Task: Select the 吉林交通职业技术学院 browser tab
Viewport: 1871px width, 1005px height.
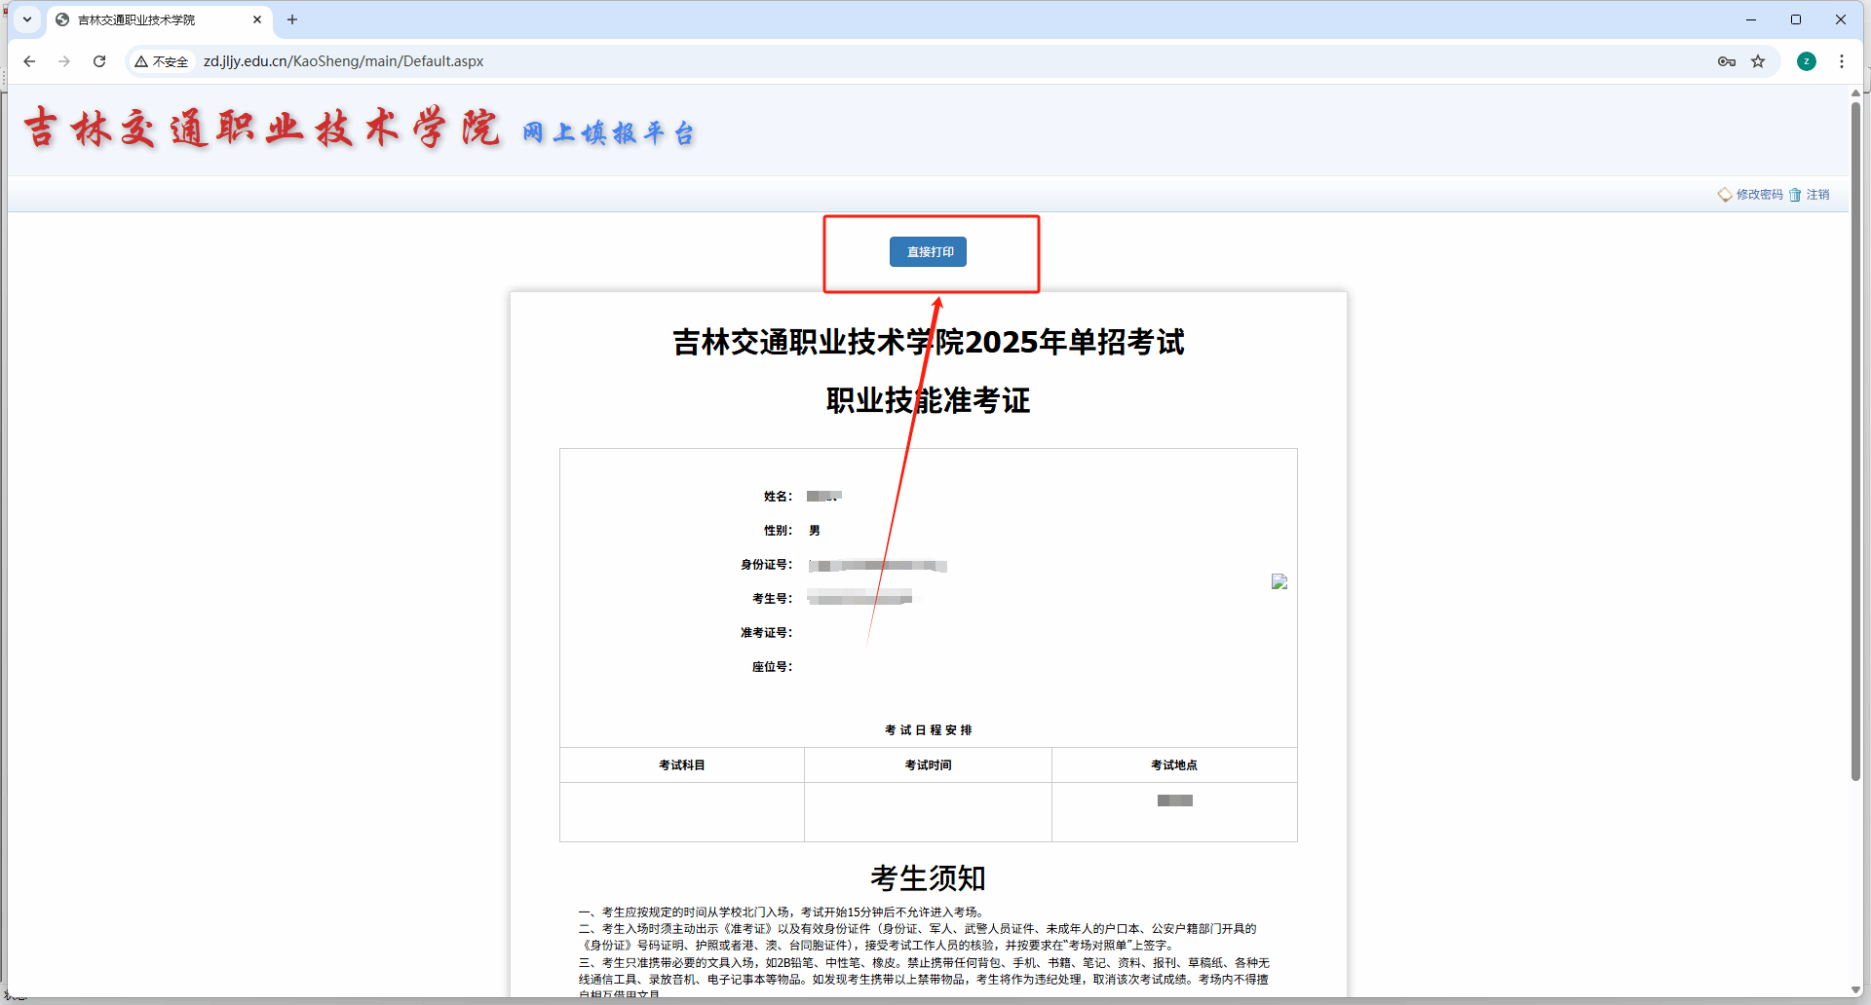Action: [158, 19]
